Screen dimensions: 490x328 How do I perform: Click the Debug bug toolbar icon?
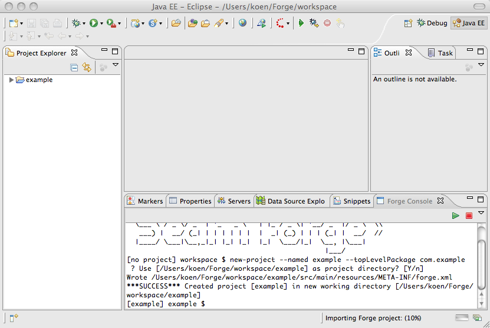(x=76, y=23)
